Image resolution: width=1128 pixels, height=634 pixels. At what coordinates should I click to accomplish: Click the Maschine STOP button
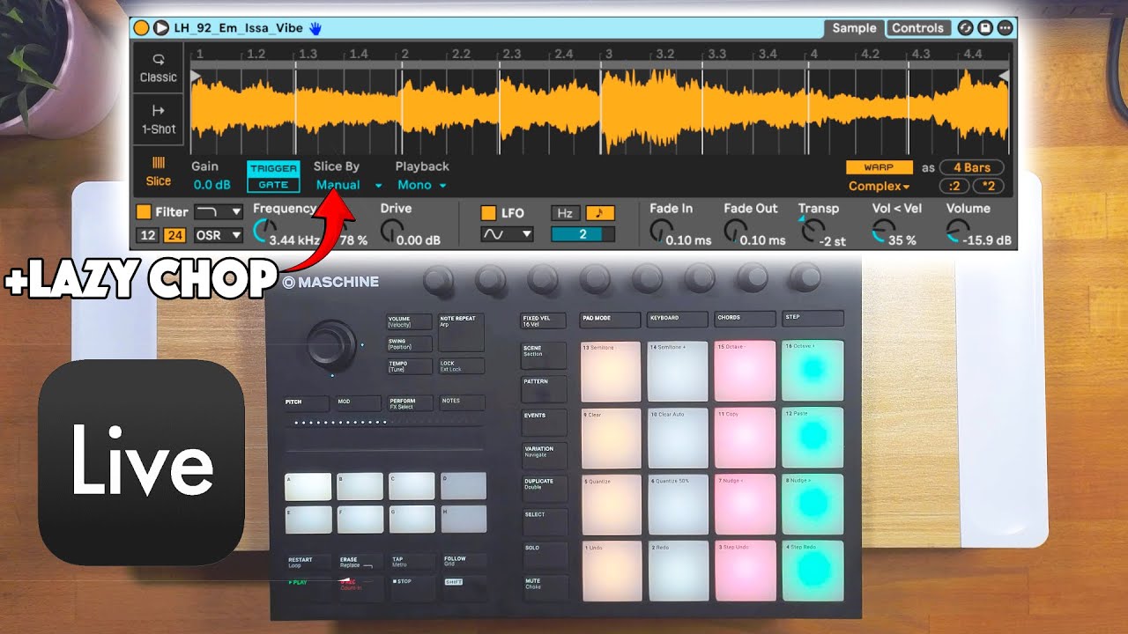pyautogui.click(x=413, y=588)
